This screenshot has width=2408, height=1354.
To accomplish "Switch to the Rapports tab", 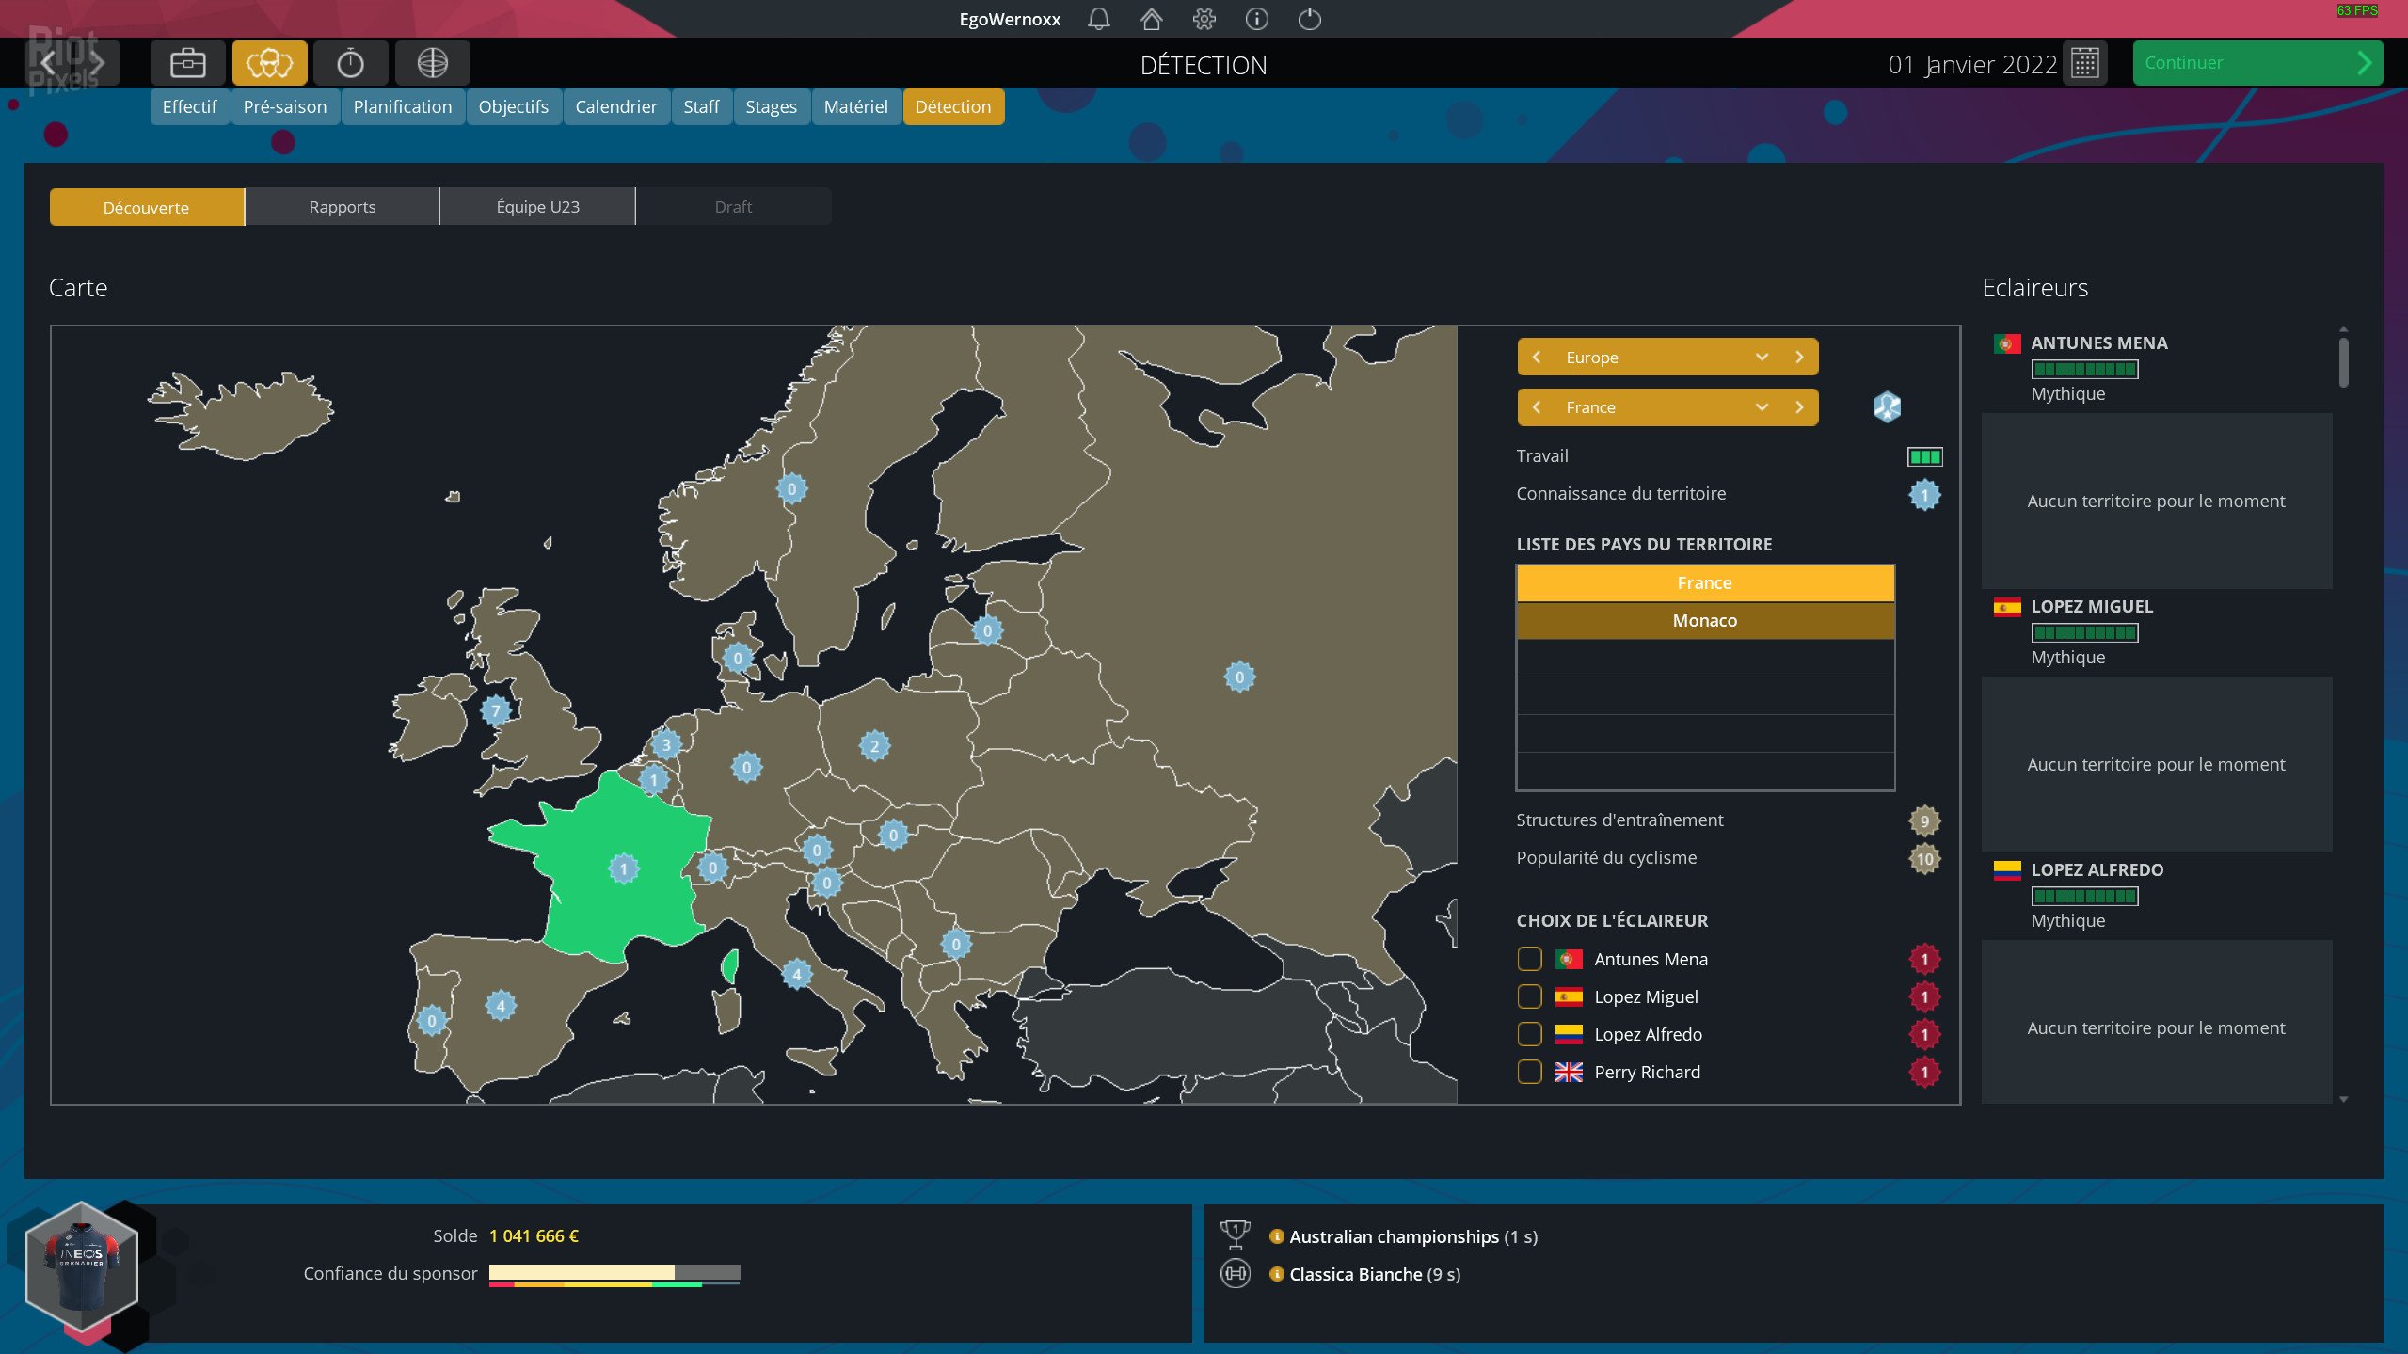I will [342, 206].
